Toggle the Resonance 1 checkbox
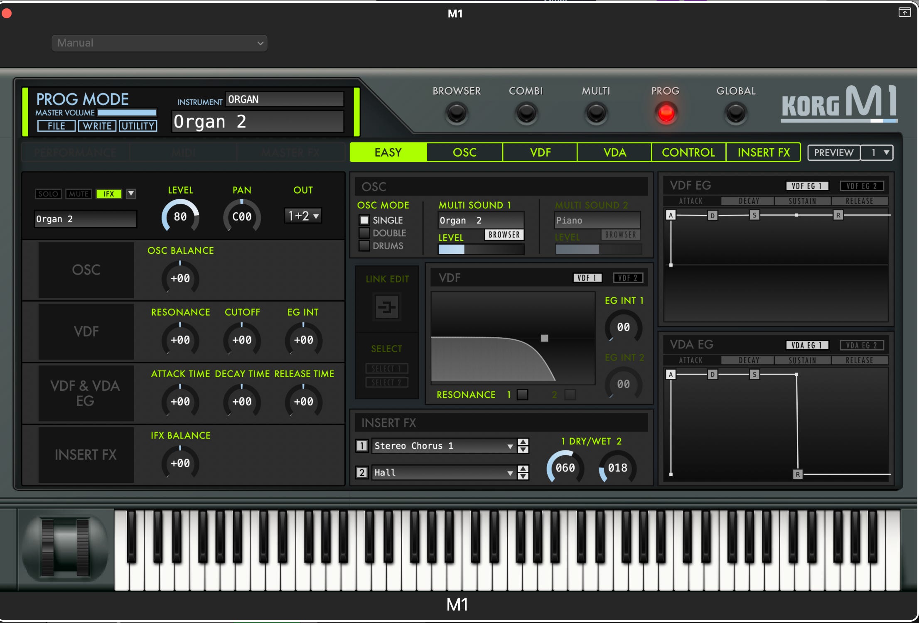Viewport: 919px width, 623px height. point(523,395)
